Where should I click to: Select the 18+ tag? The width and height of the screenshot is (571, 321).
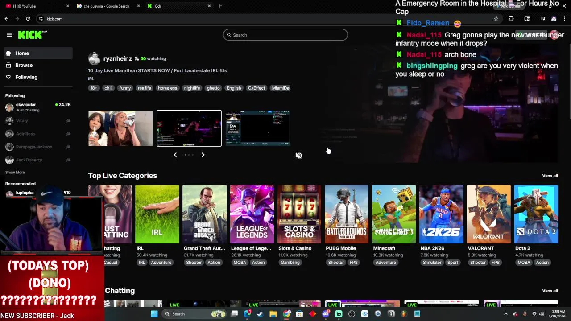[x=94, y=88]
